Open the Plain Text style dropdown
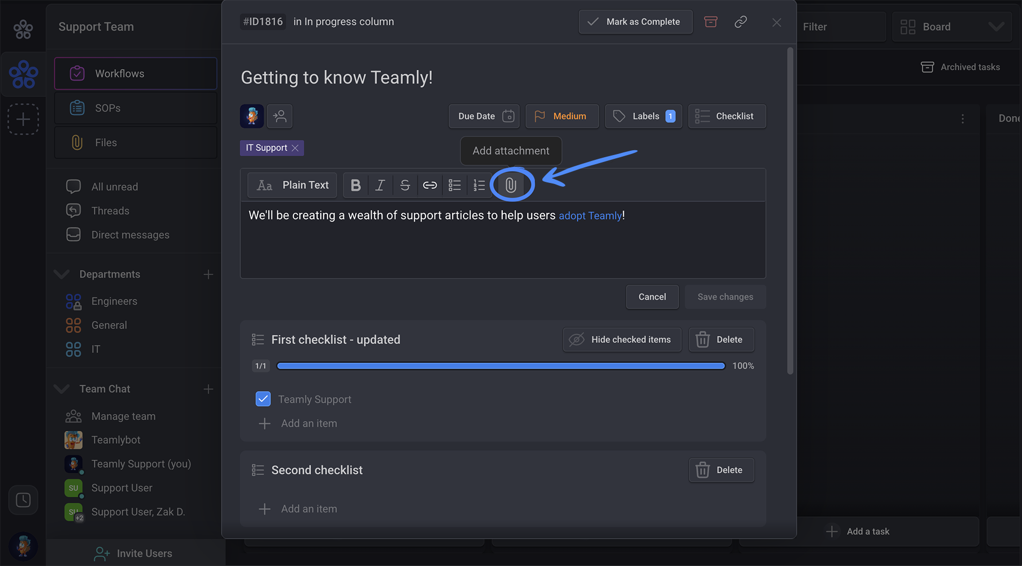1022x566 pixels. pos(292,185)
